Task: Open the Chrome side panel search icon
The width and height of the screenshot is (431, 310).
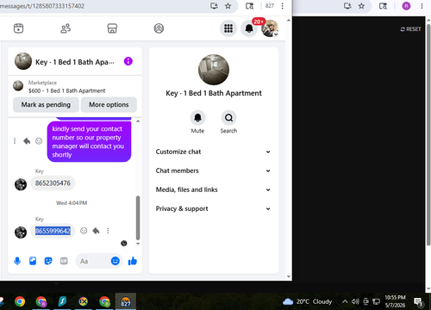Action: (x=249, y=6)
